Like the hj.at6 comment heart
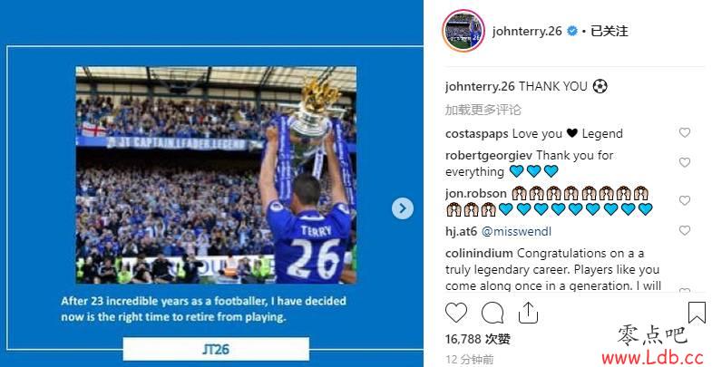 685,230
